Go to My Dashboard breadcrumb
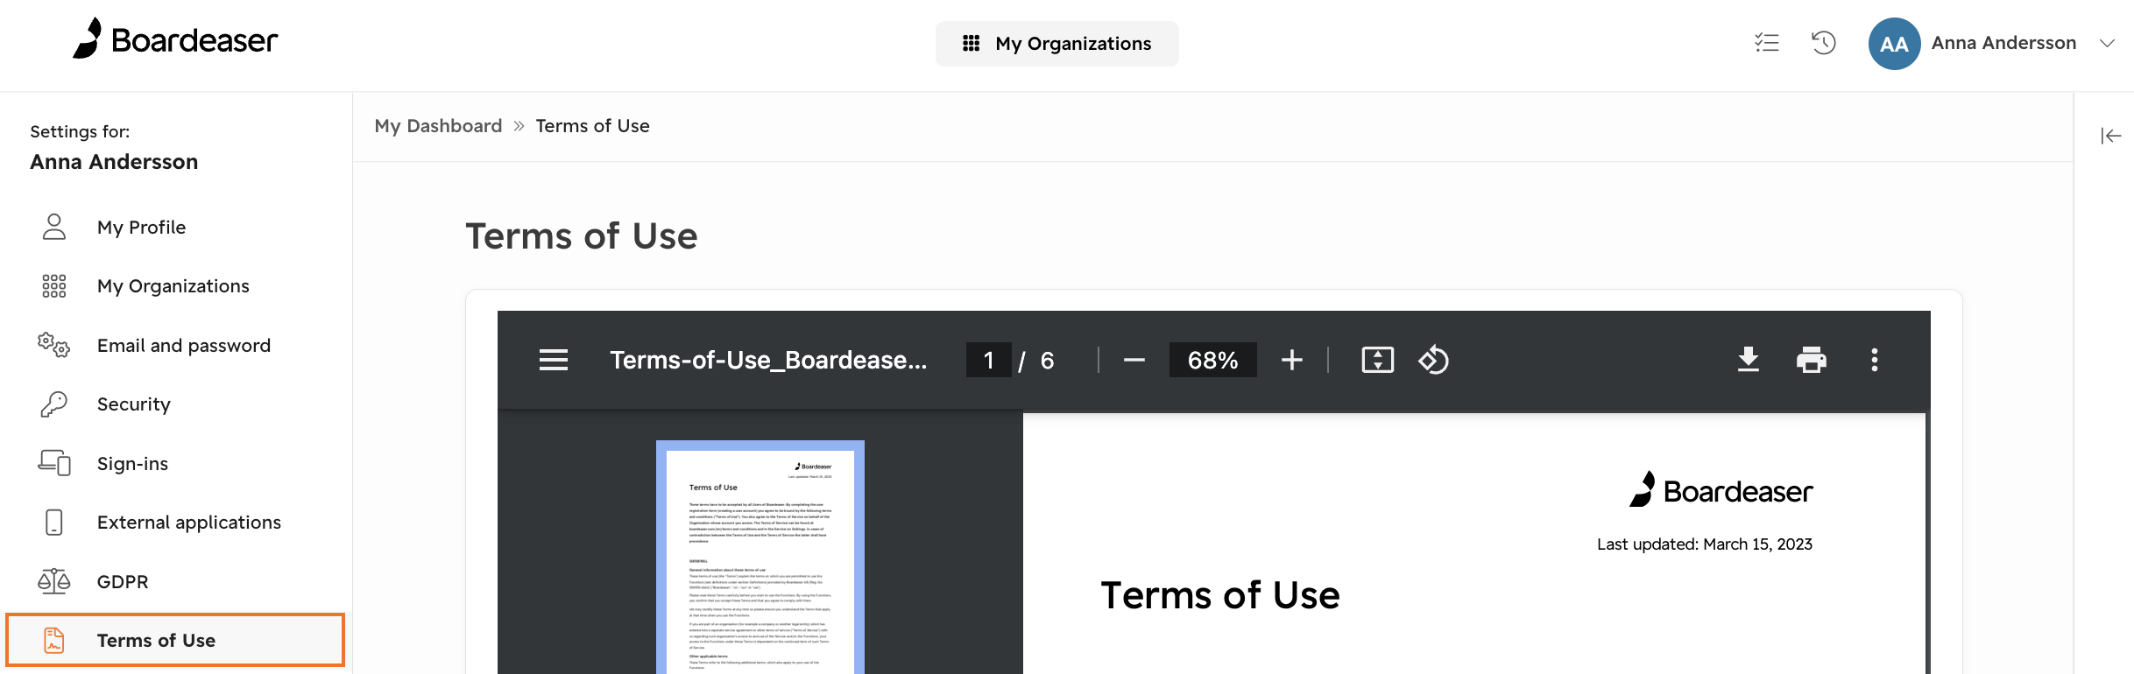2134x674 pixels. click(x=438, y=126)
